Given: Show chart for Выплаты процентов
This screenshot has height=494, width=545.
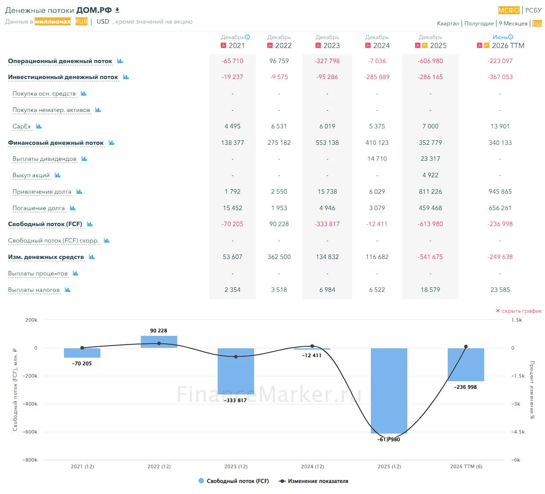Looking at the screenshot, I should [76, 273].
